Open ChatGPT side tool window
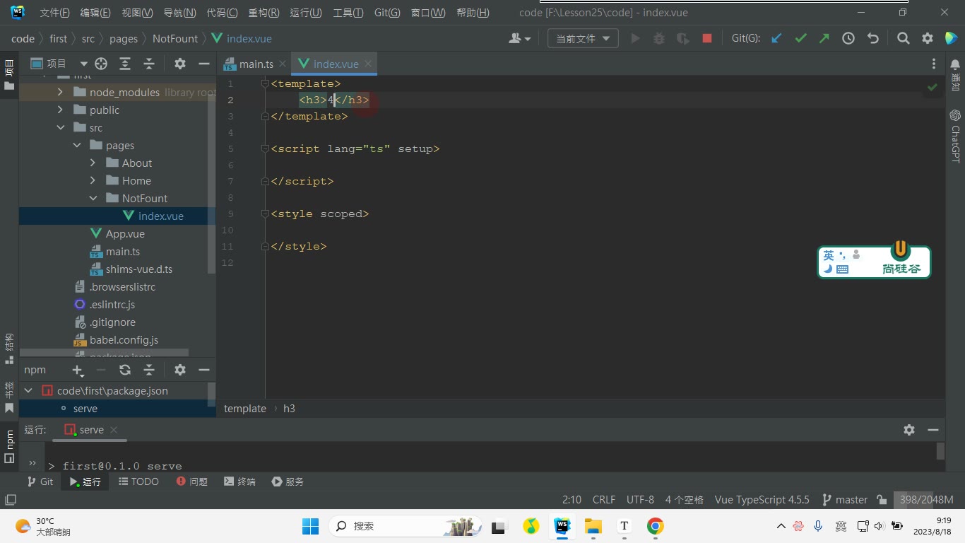The height and width of the screenshot is (543, 965). coord(955,136)
